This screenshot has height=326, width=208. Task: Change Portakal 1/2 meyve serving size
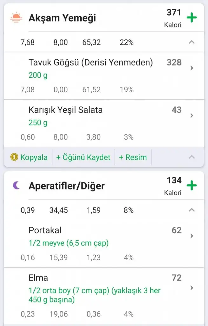coord(69,244)
